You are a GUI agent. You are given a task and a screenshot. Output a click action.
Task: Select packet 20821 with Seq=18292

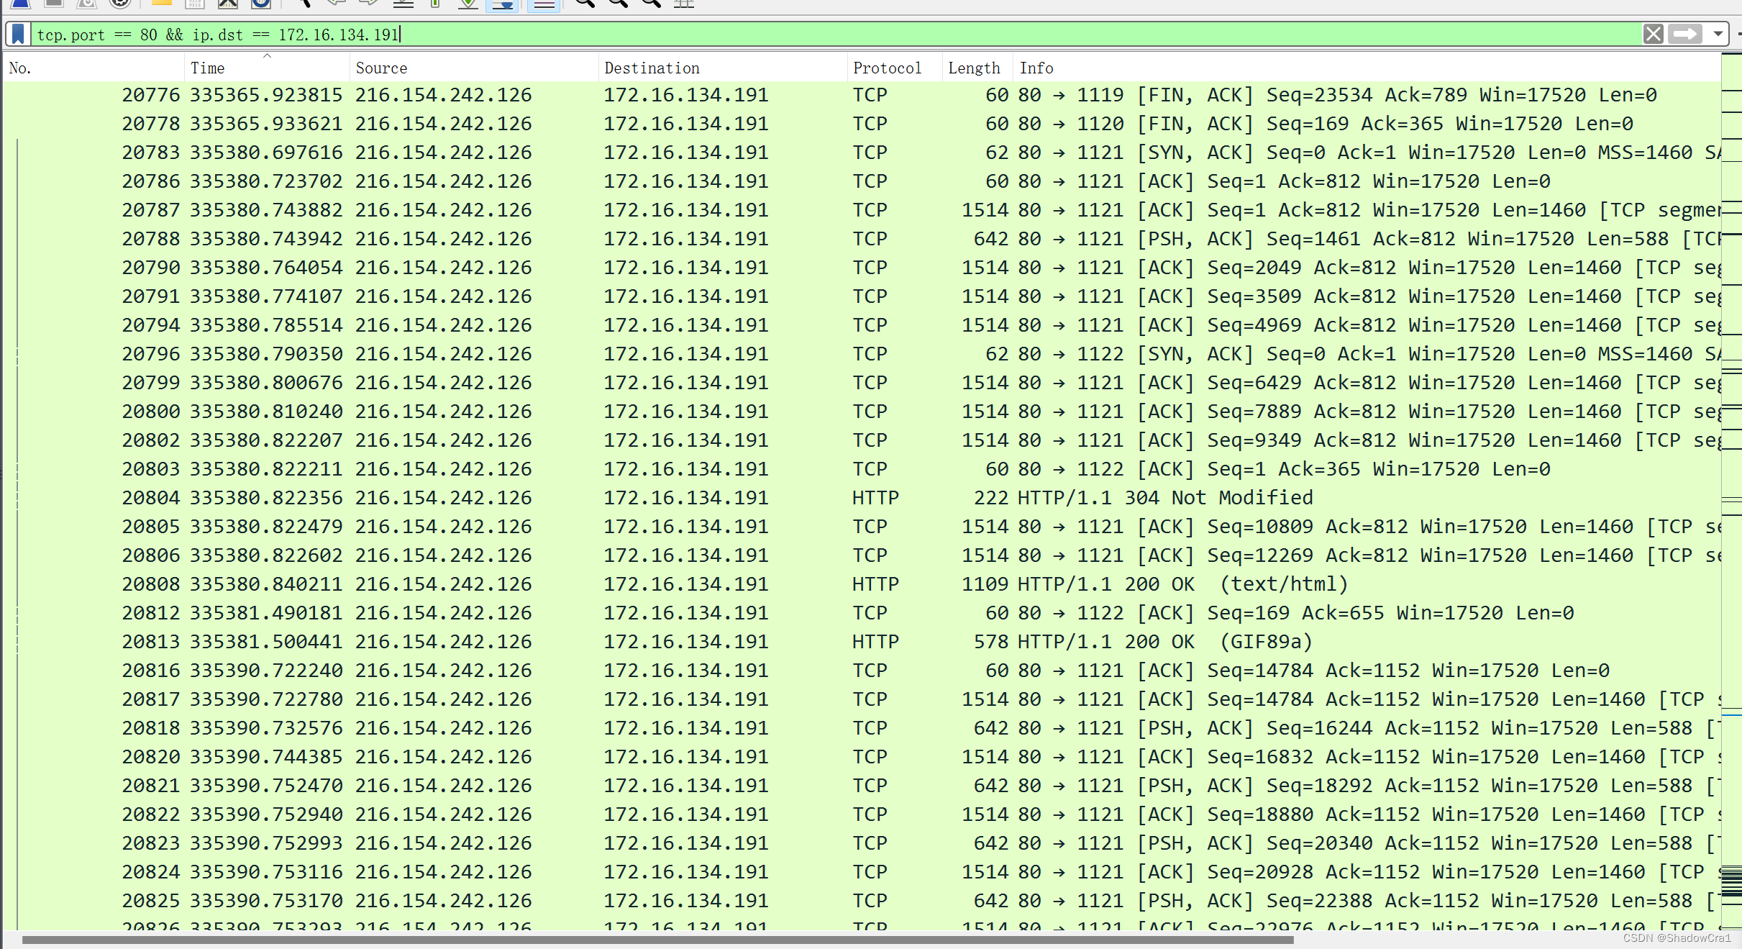(862, 786)
